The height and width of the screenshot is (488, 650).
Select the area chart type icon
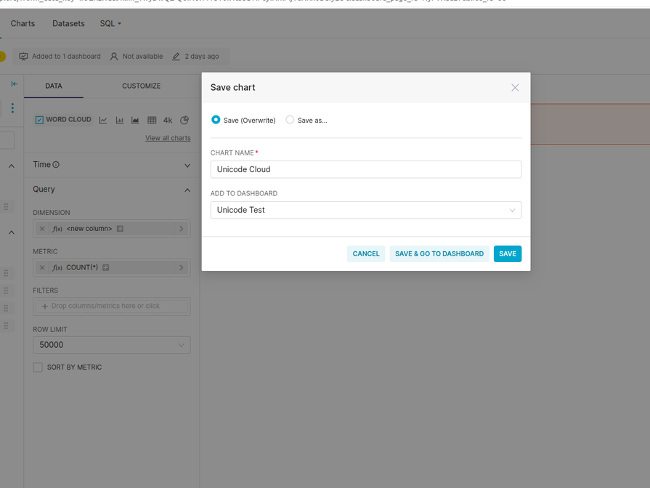click(x=135, y=121)
